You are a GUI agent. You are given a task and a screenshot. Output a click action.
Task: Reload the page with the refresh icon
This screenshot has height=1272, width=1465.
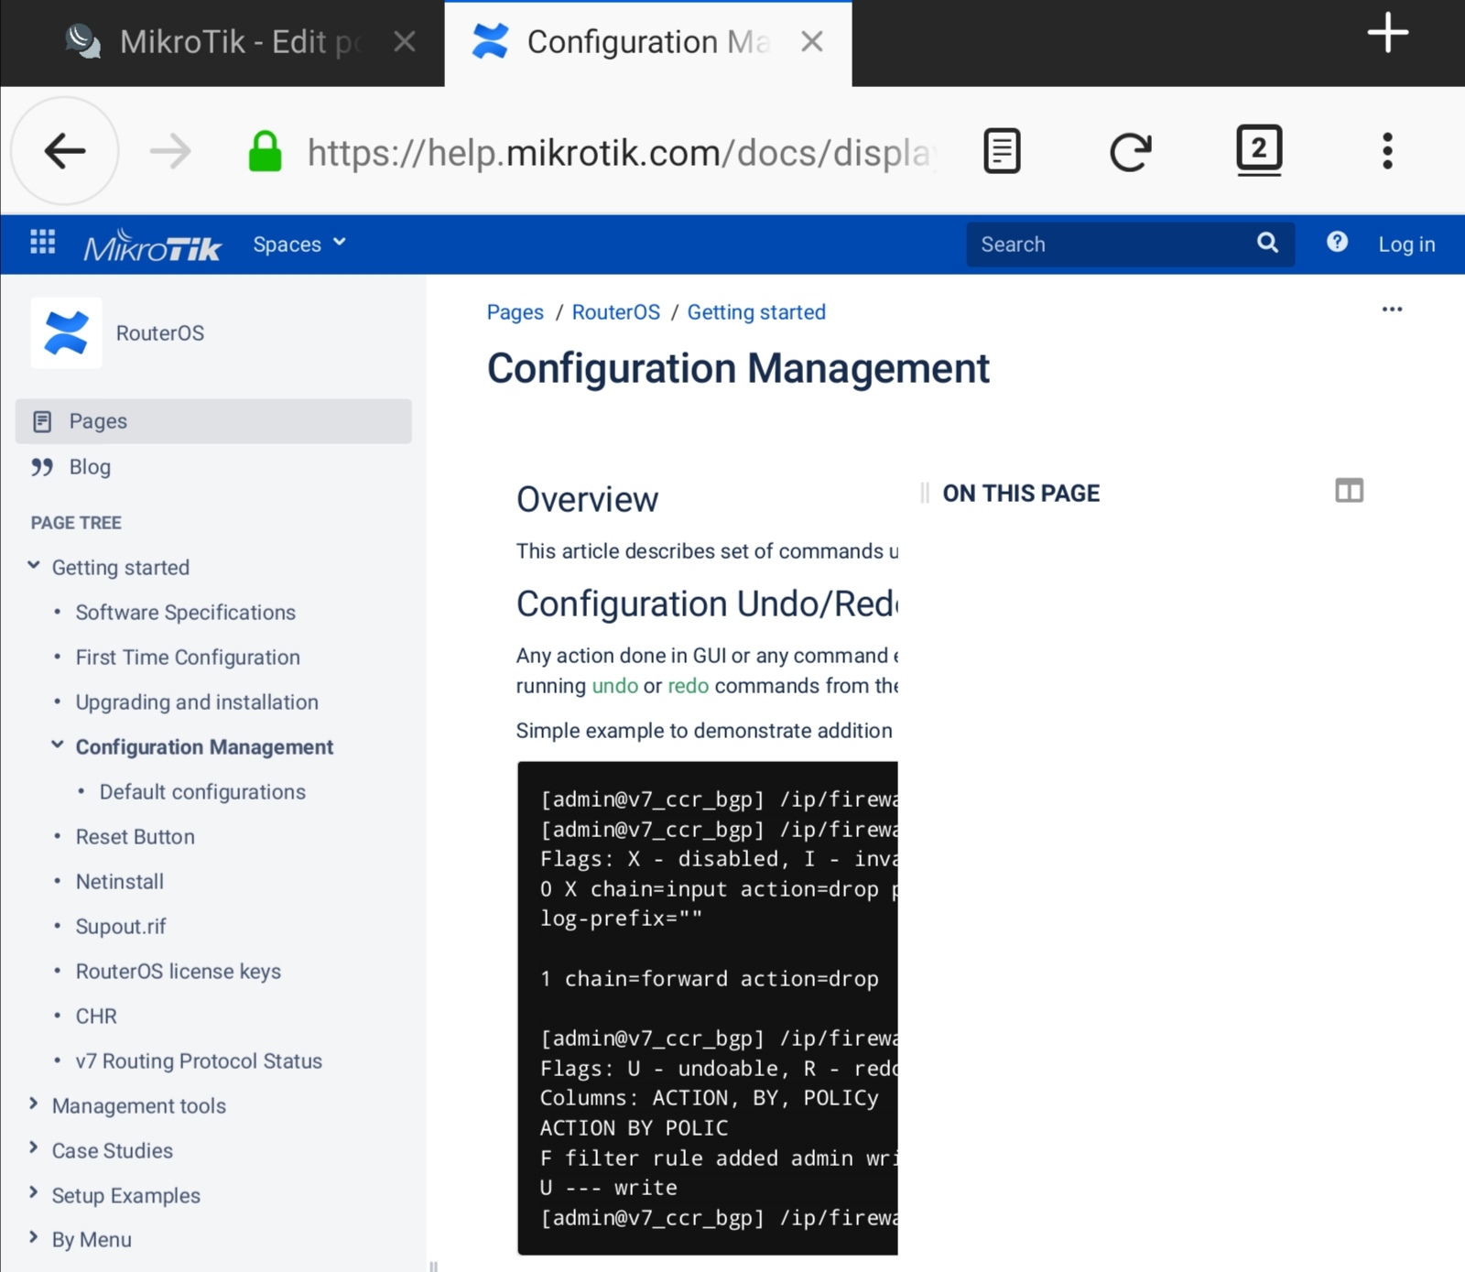1130,151
